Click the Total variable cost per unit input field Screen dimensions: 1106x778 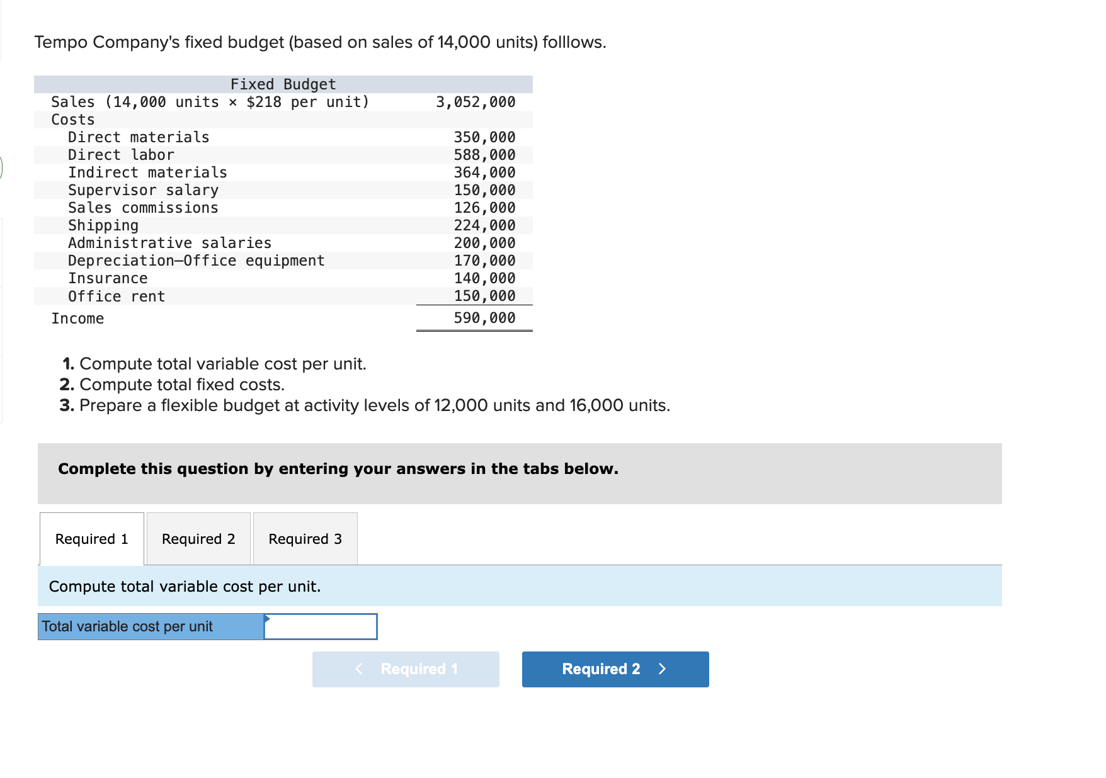[x=320, y=626]
